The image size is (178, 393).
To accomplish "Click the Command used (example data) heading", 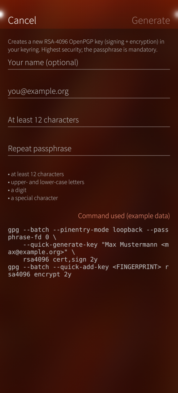I will [x=124, y=216].
